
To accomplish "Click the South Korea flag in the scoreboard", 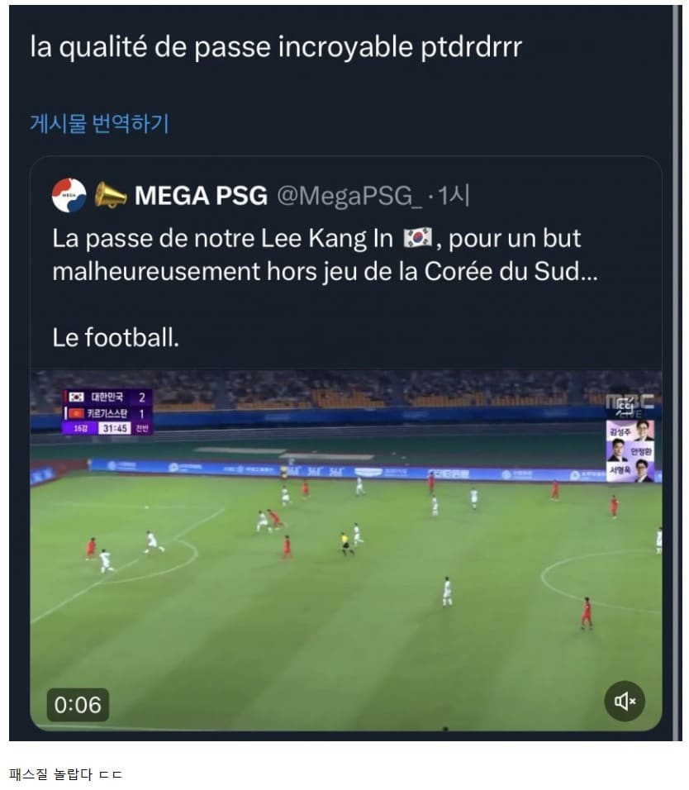I will [x=77, y=397].
